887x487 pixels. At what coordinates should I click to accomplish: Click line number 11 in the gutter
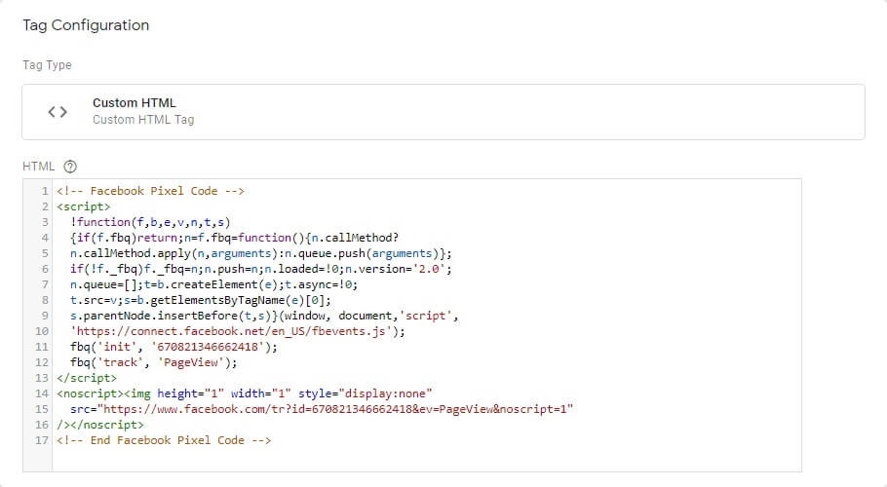[x=42, y=347]
